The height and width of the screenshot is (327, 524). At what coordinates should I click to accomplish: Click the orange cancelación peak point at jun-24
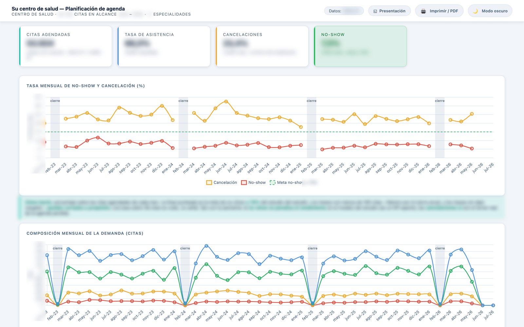click(x=226, y=102)
